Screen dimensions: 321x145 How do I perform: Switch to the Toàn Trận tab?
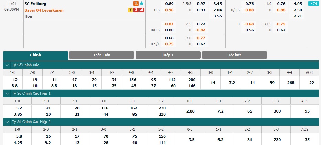tap(101, 55)
